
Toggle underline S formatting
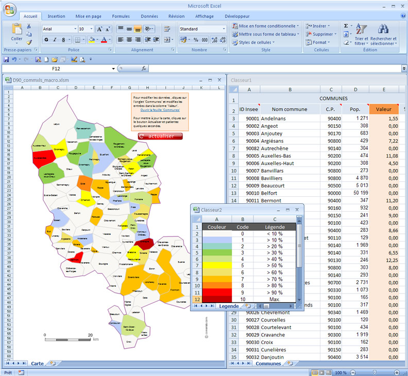[63, 40]
